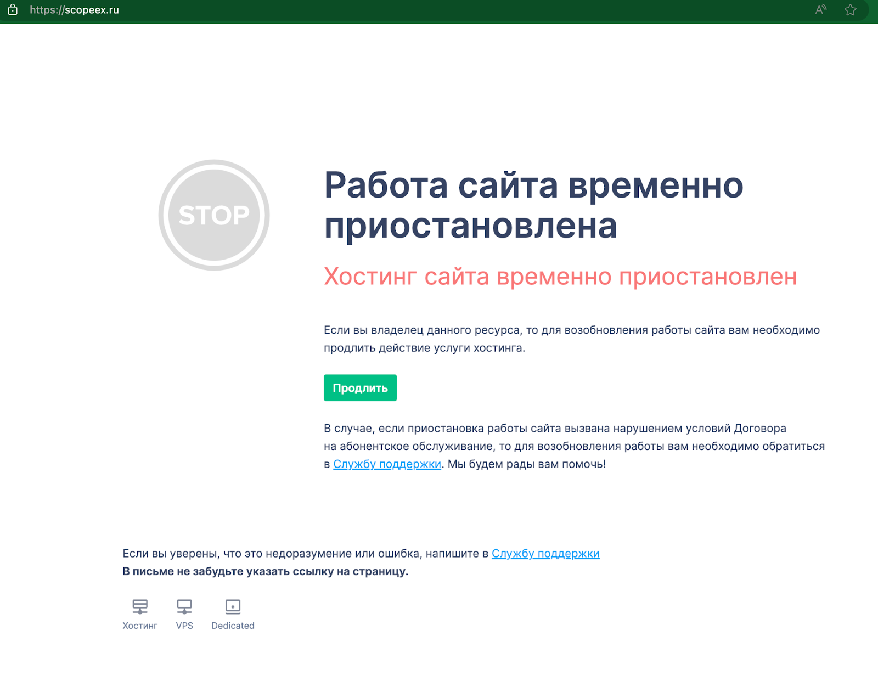The image size is (878, 681).
Task: Open Службу поддержки link after Договора paragraph
Action: [387, 464]
